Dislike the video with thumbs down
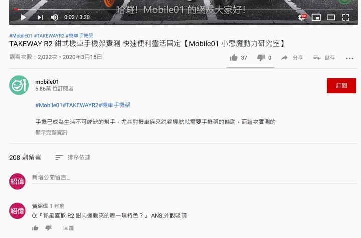 coord(261,58)
